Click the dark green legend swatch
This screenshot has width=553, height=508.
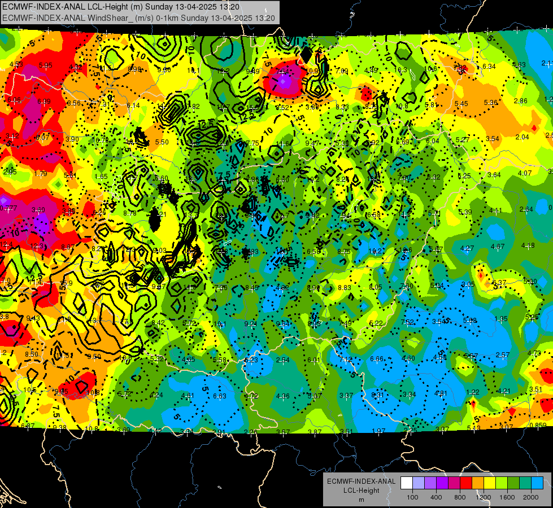(513, 483)
